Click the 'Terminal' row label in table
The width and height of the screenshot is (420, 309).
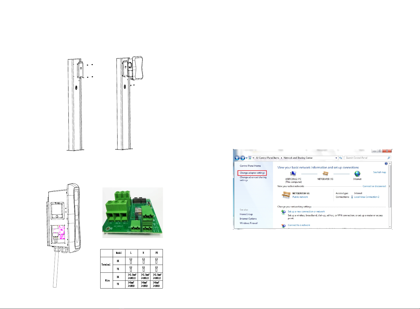106,265
